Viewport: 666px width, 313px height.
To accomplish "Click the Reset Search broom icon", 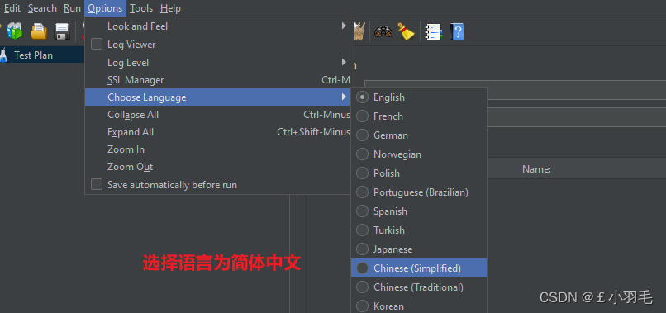I will [x=406, y=31].
